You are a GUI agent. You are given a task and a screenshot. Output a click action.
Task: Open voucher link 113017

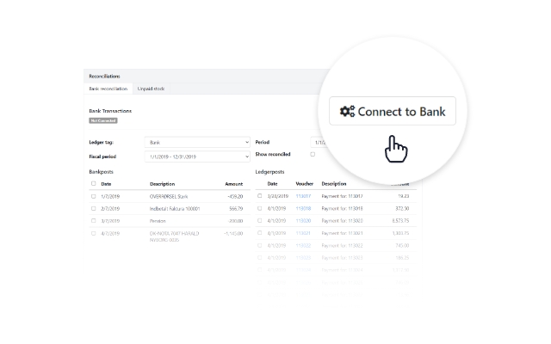303,196
